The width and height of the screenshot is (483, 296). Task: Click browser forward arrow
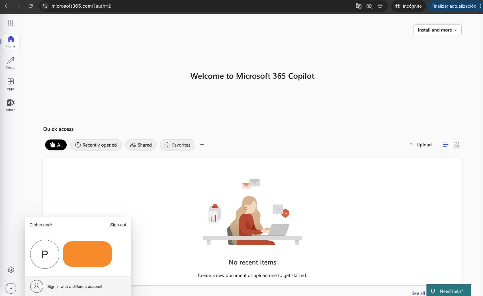click(19, 6)
